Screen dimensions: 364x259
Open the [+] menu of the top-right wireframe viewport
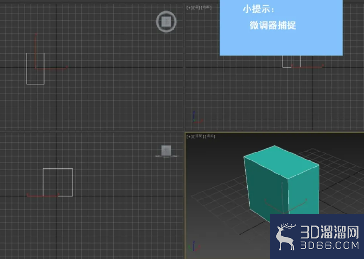189,8
